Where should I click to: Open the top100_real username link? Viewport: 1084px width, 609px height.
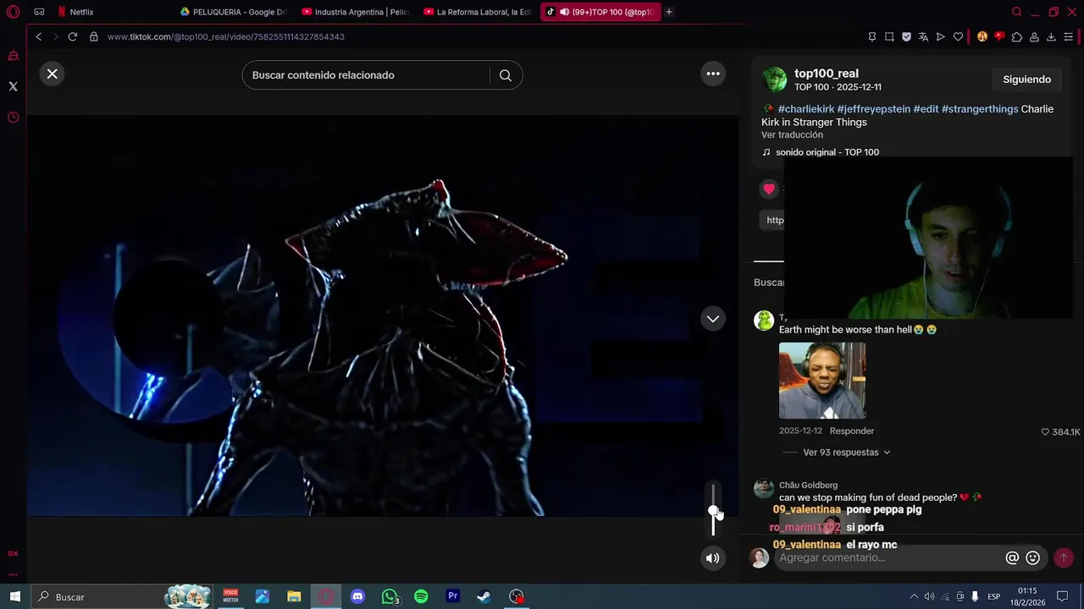coord(826,74)
